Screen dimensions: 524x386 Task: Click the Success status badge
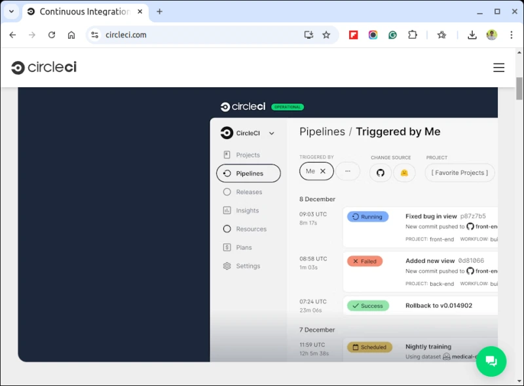tap(368, 306)
